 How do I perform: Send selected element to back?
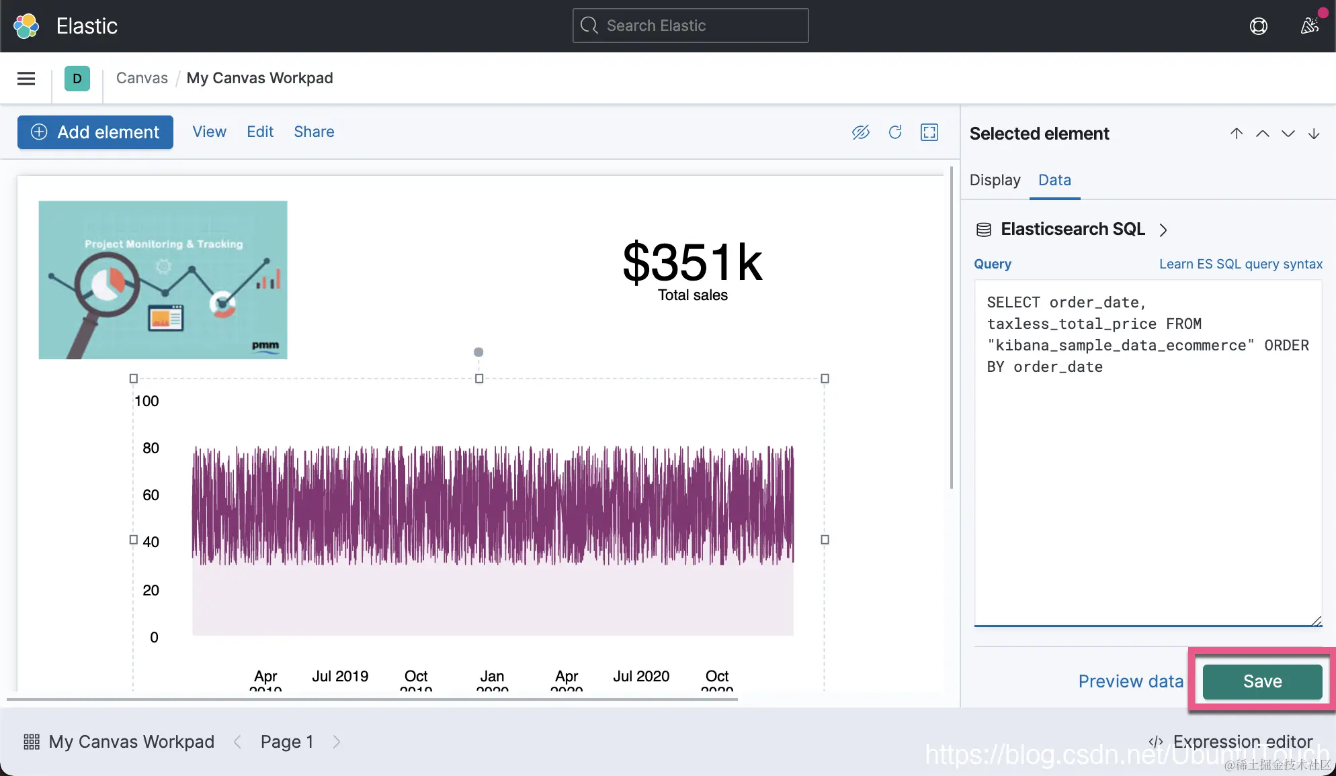point(1314,134)
